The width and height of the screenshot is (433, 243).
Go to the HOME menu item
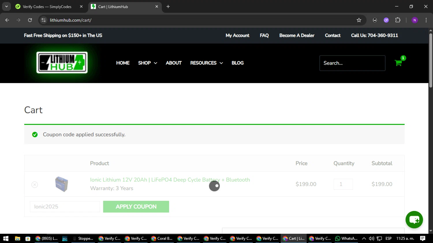[x=123, y=63]
